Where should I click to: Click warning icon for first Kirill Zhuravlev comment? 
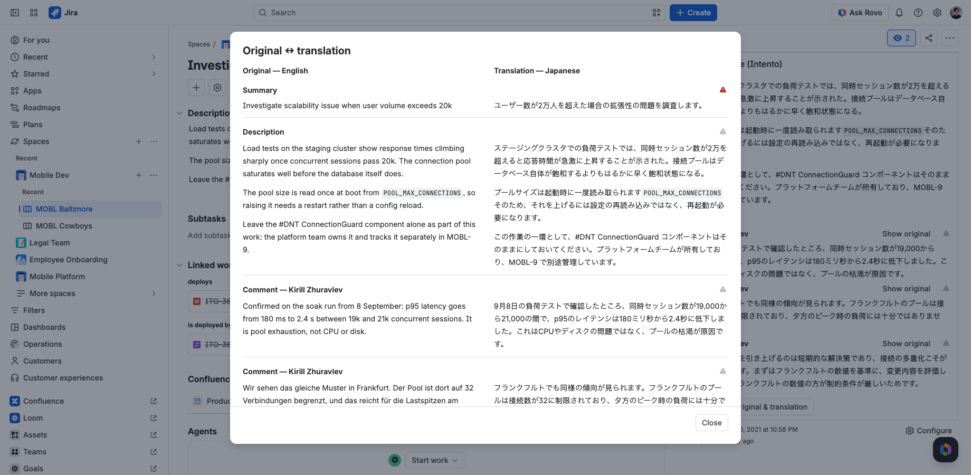tap(723, 289)
